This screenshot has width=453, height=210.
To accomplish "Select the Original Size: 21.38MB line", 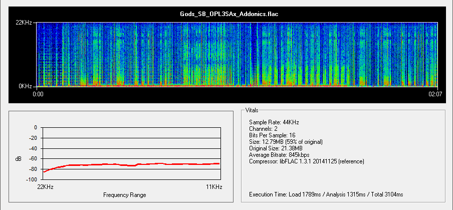I will (x=277, y=148).
